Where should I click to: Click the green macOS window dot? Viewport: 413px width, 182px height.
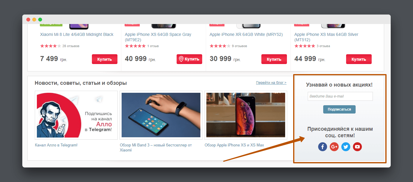pyautogui.click(x=40, y=20)
